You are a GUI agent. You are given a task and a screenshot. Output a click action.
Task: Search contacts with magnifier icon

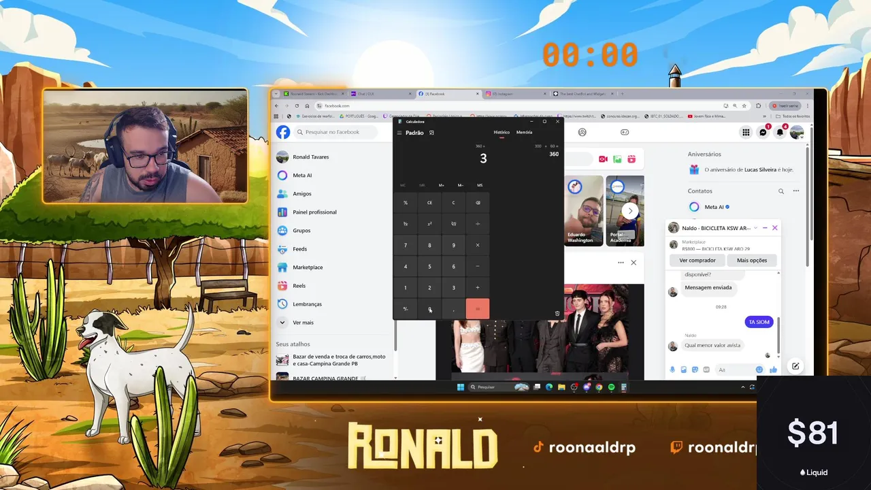coord(781,191)
